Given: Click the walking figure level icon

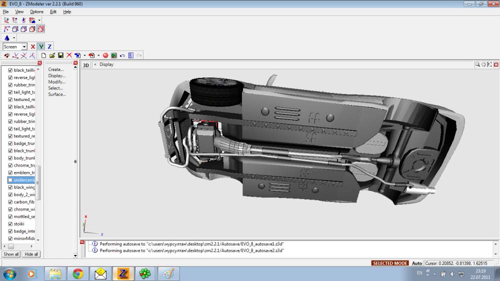Looking at the screenshot, I should point(23,20).
